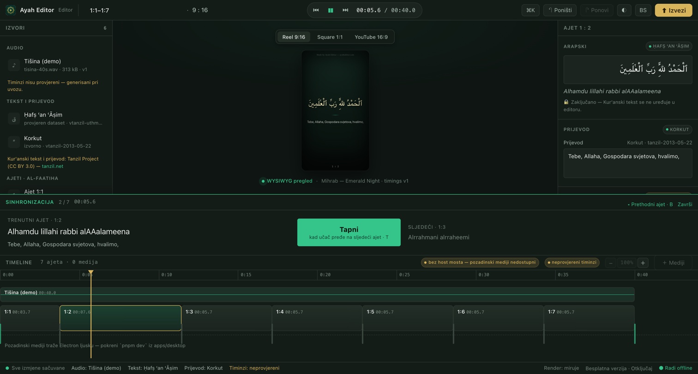Select the Reel 9:16 format tab
The height and width of the screenshot is (374, 698).
pos(294,37)
